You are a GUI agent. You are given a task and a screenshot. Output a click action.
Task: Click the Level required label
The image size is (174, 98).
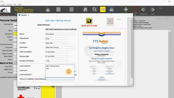click(25, 66)
